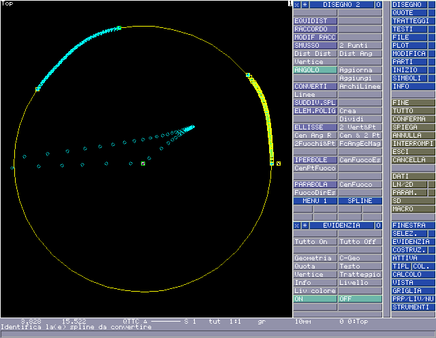436x338 pixels.
Task: Click the x icon in DISEGNO 2 panel header
Action: click(297, 5)
